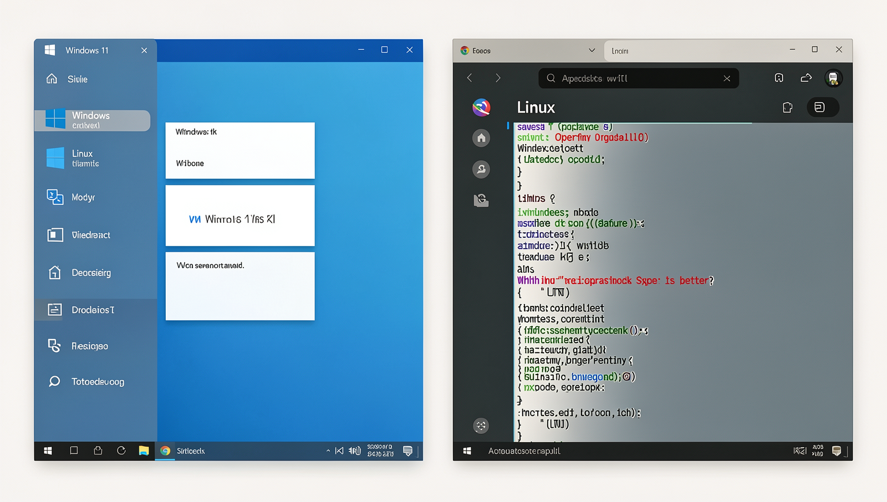The height and width of the screenshot is (502, 887).
Task: Open the Deacsieirg sidebar item
Action: tap(79, 273)
